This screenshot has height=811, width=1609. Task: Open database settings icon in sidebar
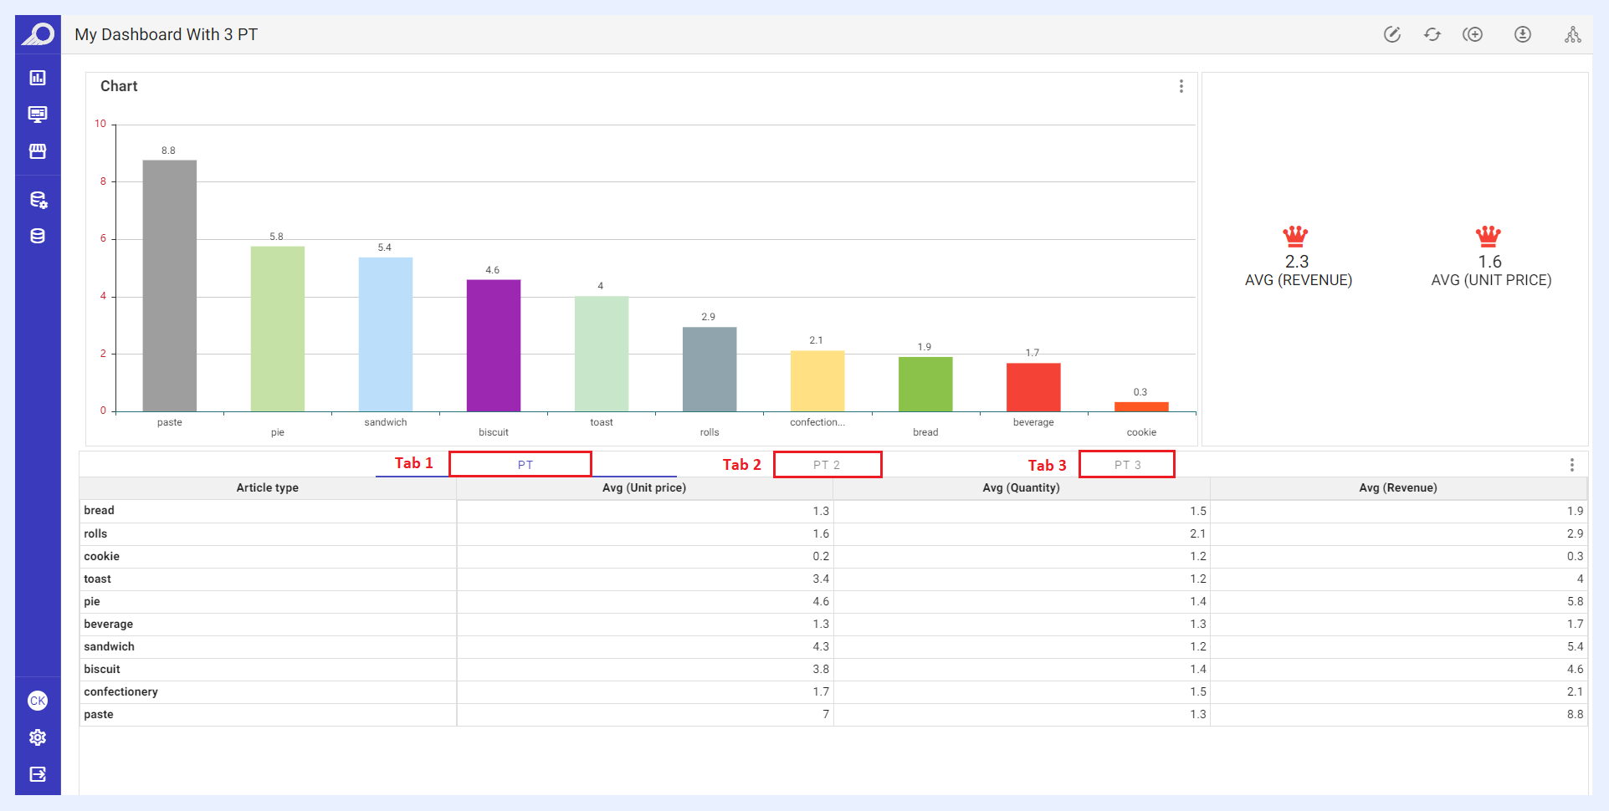(x=38, y=200)
